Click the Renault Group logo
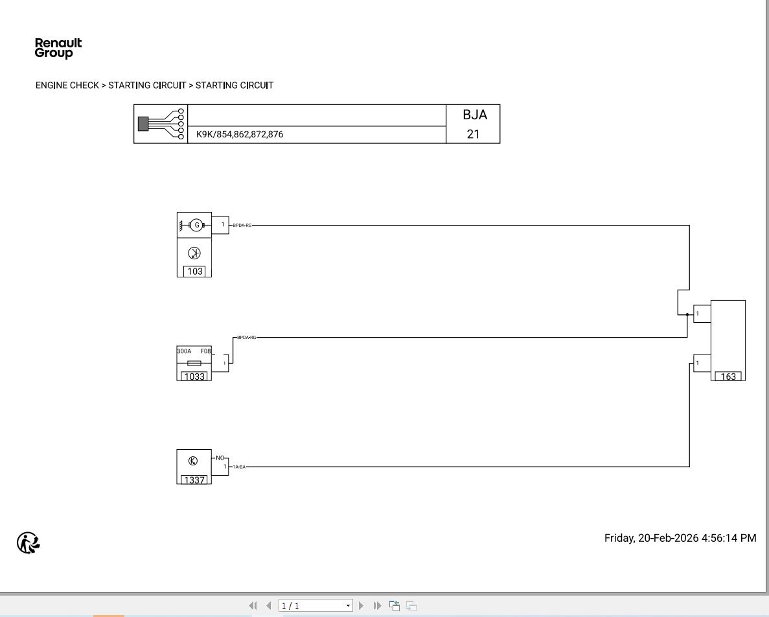 (58, 48)
